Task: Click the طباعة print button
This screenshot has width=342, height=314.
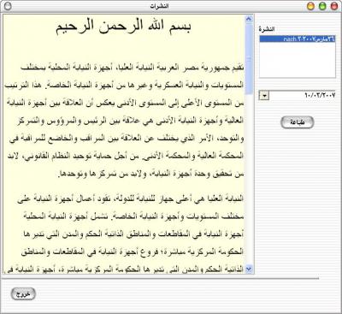Action: (x=297, y=122)
